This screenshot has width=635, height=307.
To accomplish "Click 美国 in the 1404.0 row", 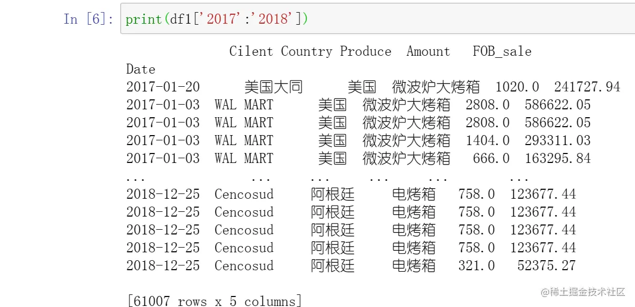I will tap(333, 141).
